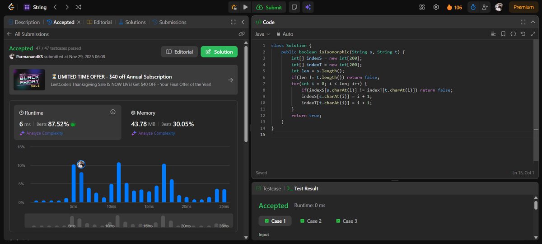Analyze Complexity under Memory

tap(153, 133)
